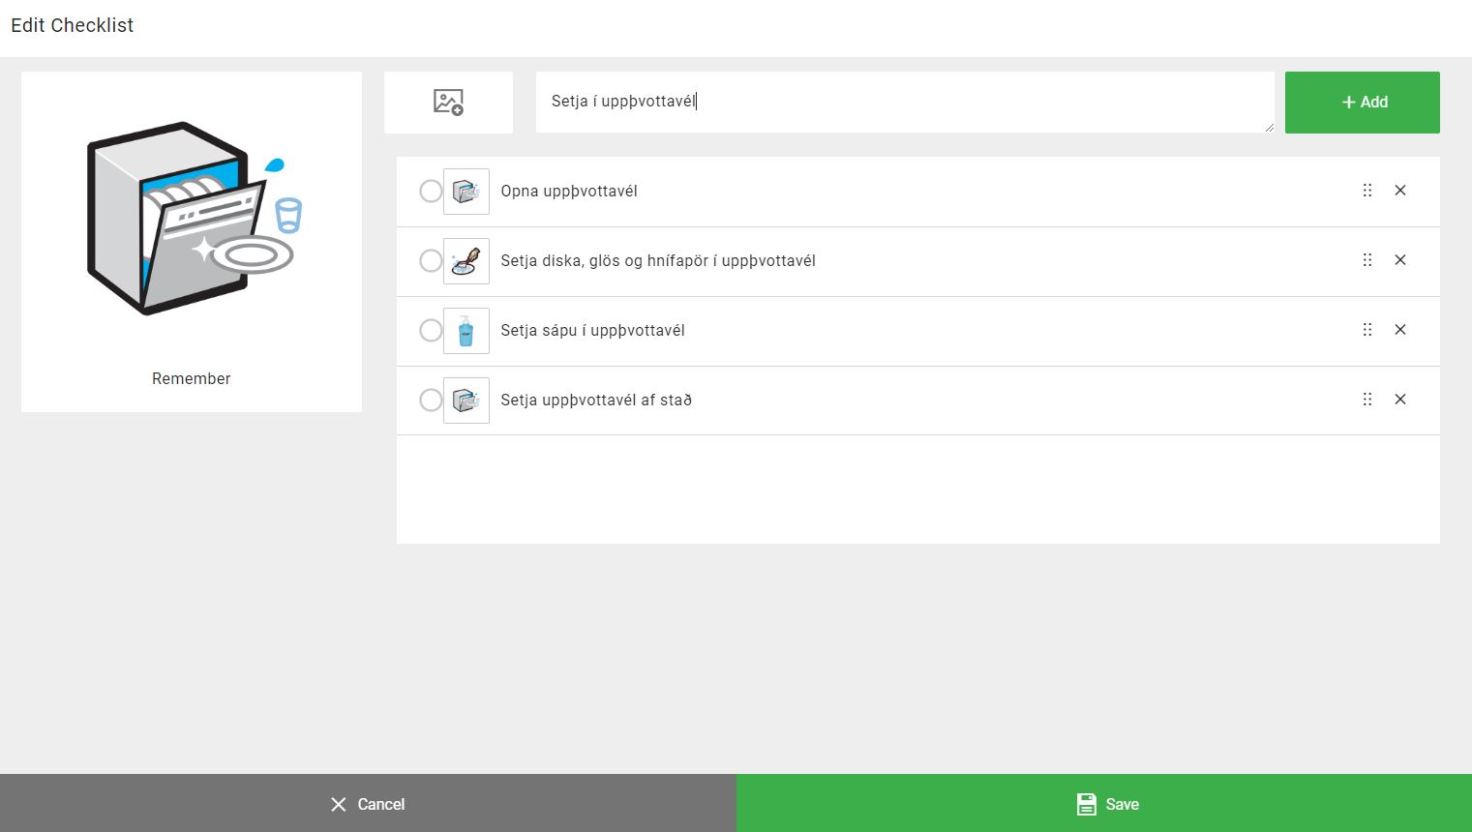This screenshot has width=1472, height=832.
Task: Click the large dishwasher checklist image
Action: pos(192,219)
